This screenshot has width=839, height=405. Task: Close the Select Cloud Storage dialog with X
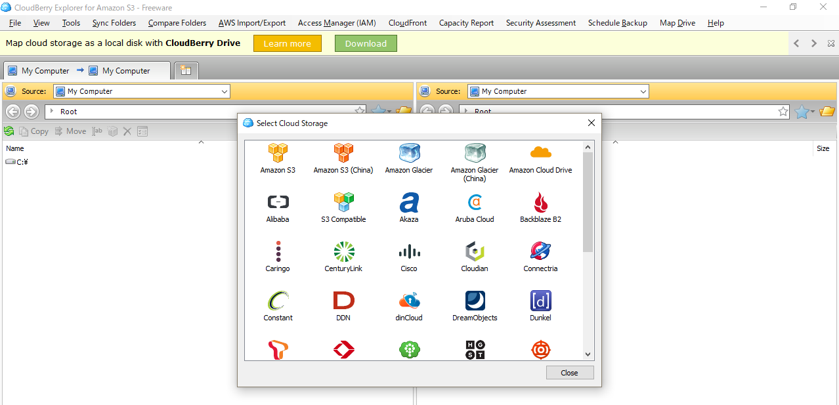click(x=591, y=123)
